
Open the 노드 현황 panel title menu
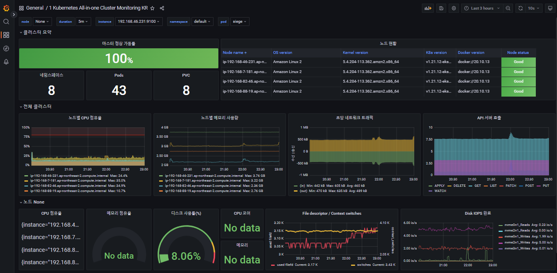point(388,43)
